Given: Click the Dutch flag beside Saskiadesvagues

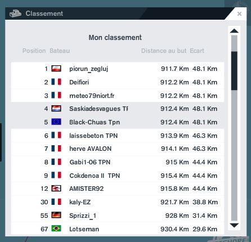Looking at the screenshot, I should point(56,109).
